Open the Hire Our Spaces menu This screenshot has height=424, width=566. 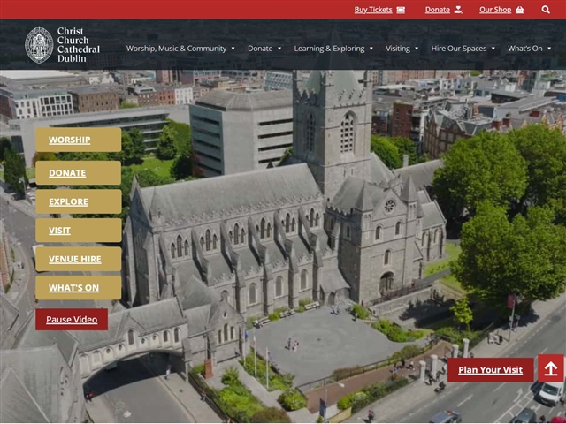click(x=458, y=49)
